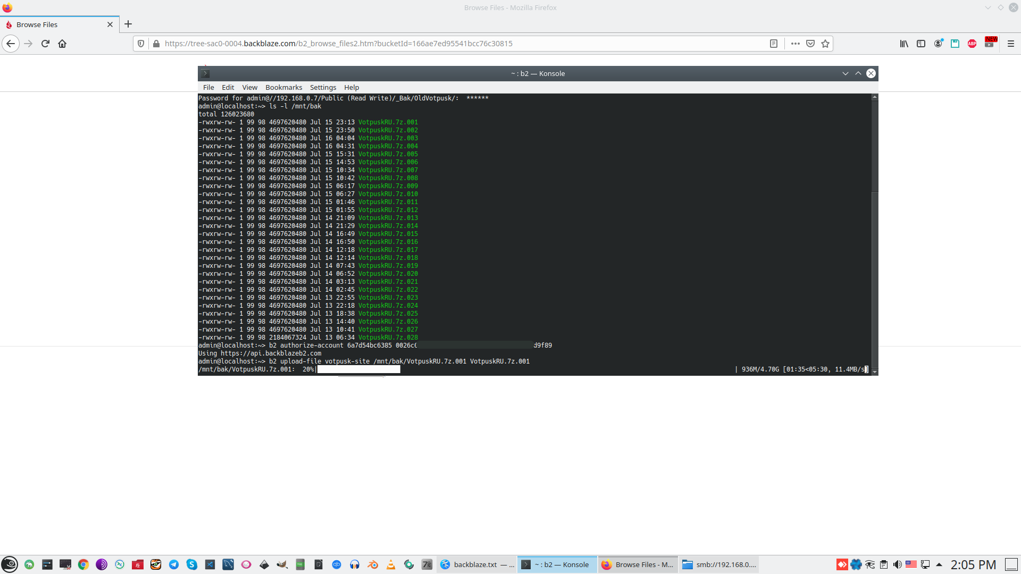Click the volume speaker tray icon
1021x574 pixels.
(x=898, y=564)
